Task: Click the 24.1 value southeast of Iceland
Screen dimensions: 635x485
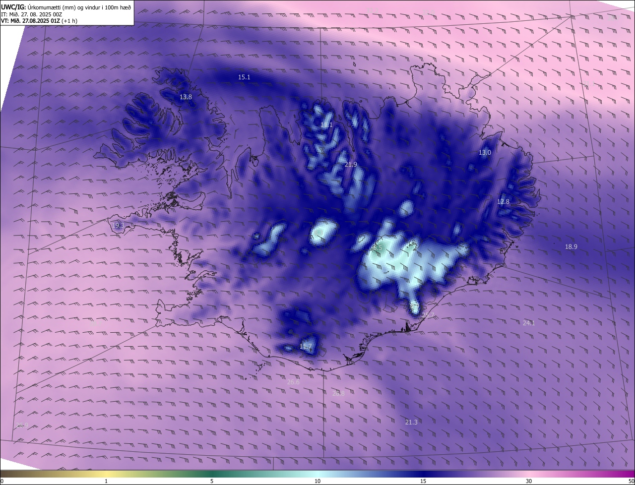Action: tap(529, 323)
